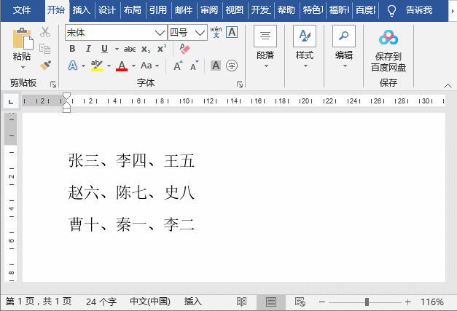Switch to Read Mode view icon

(241, 302)
